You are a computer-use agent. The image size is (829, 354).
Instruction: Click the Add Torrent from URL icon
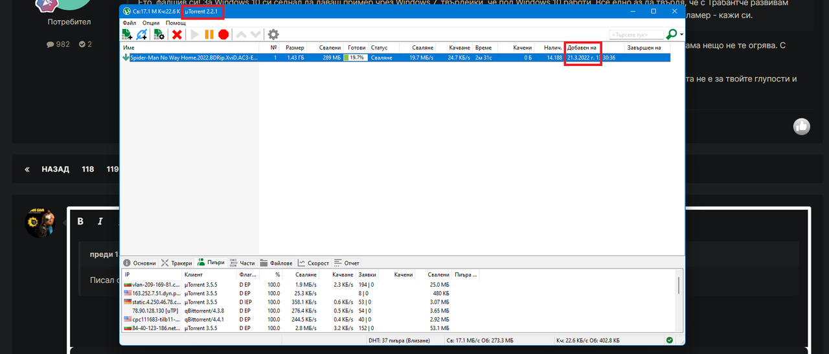[142, 34]
